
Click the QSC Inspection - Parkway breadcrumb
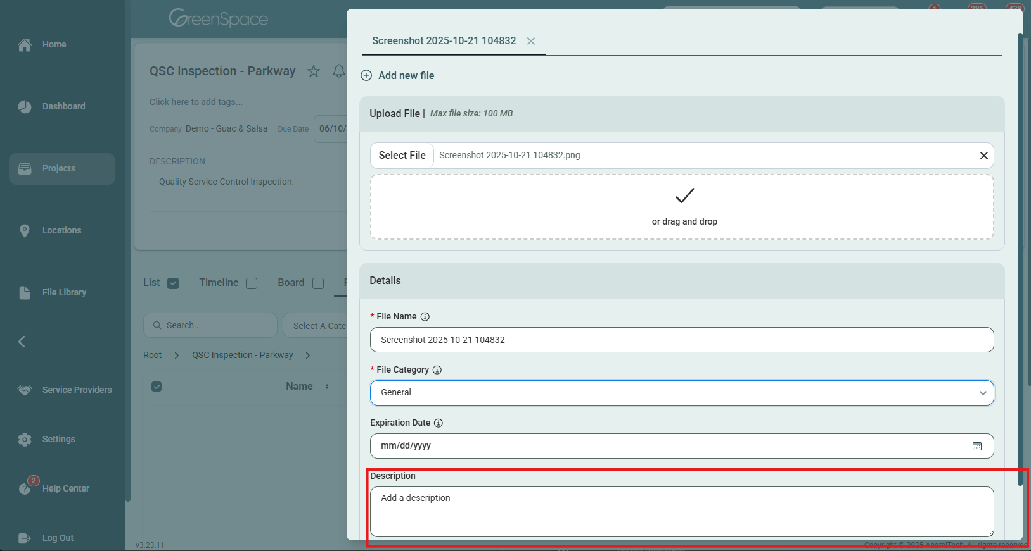[243, 356]
